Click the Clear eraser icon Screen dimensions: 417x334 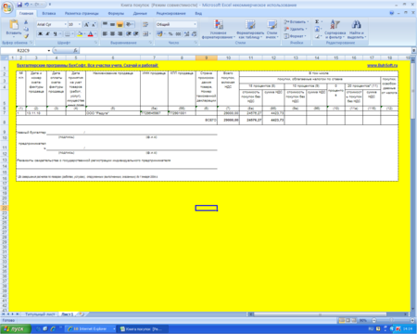[x=317, y=36]
